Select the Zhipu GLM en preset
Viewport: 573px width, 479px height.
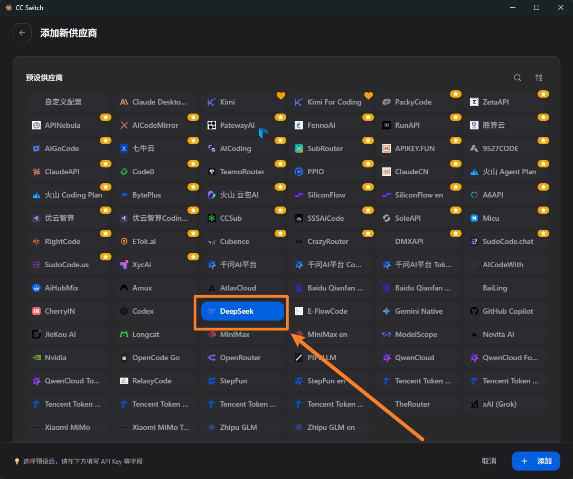(x=331, y=427)
